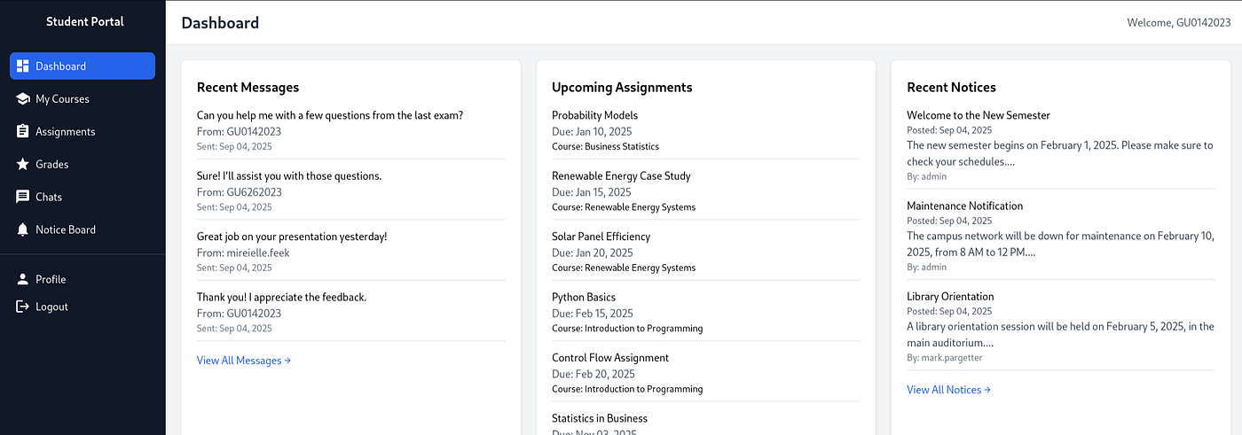Click the Profile person icon

[23, 280]
